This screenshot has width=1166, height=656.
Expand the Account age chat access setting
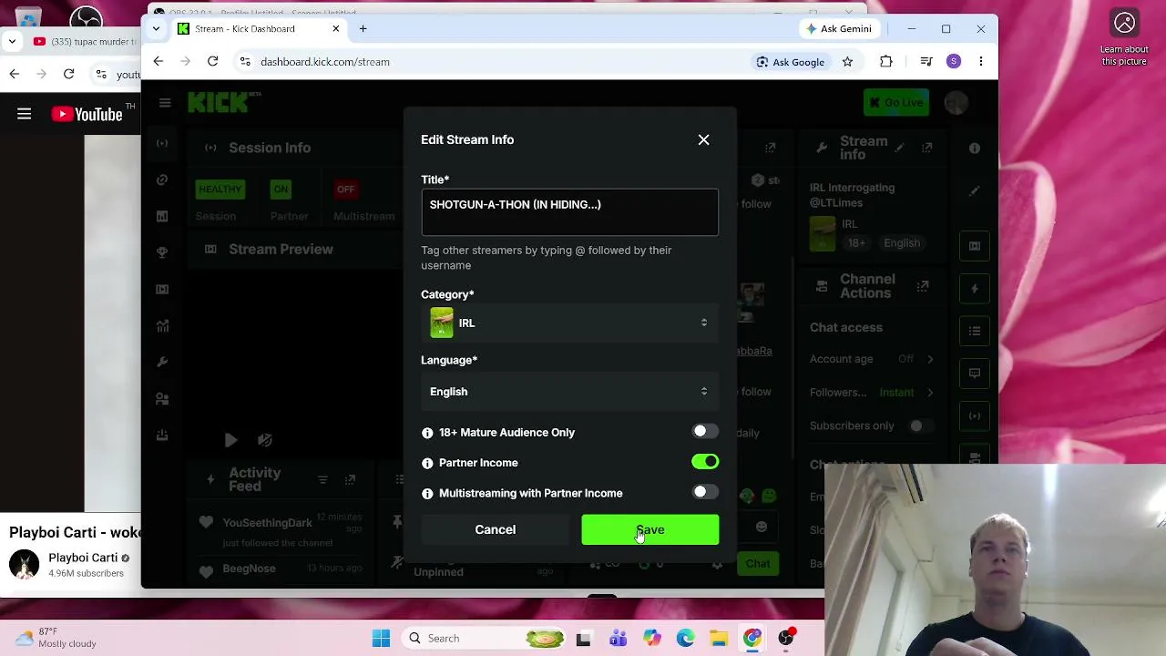(x=930, y=359)
